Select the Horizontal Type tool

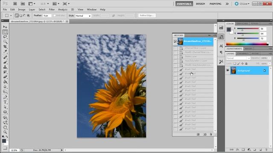5,102
